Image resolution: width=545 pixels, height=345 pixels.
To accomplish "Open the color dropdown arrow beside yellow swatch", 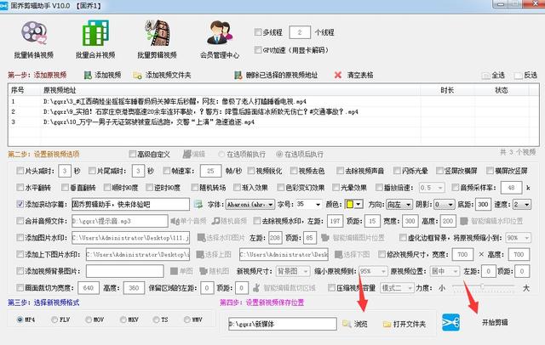I will pos(359,204).
